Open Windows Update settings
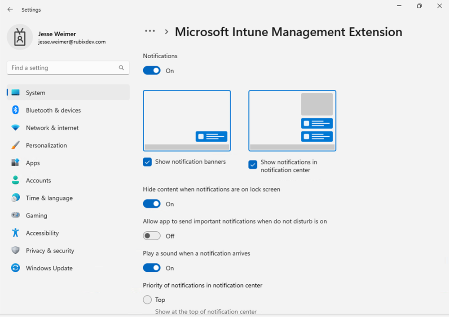 68,268
